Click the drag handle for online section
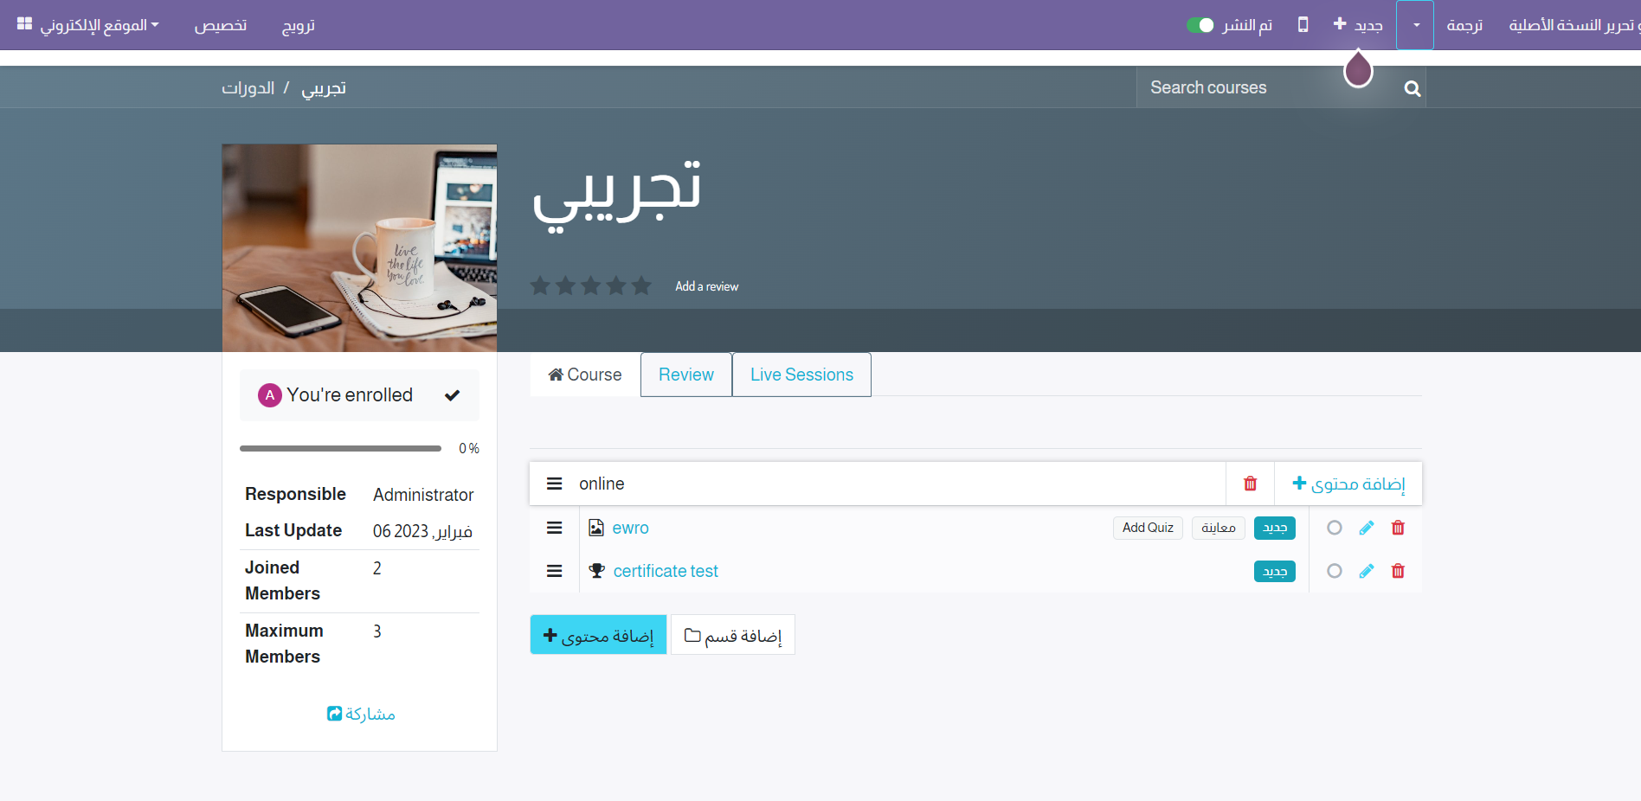This screenshot has height=801, width=1641. (x=555, y=484)
